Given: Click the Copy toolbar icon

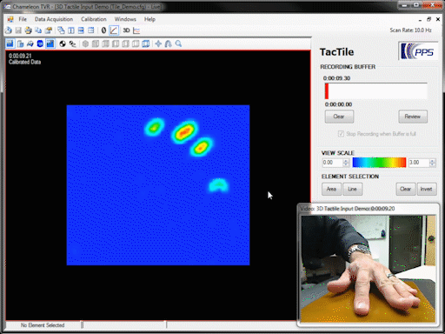Looking at the screenshot, I should (x=38, y=30).
